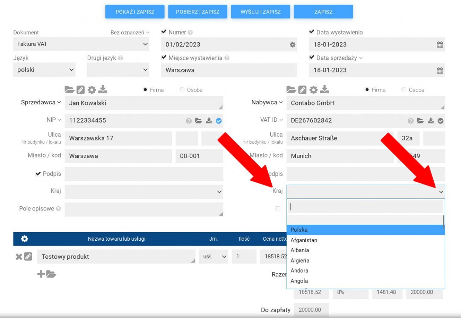This screenshot has height=318, width=461.
Task: Click blue verify check in NIP field
Action: [x=219, y=121]
